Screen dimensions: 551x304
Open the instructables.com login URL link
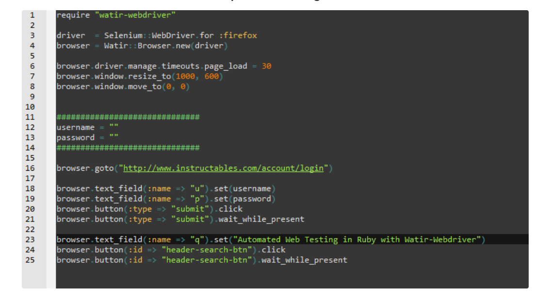[223, 168]
